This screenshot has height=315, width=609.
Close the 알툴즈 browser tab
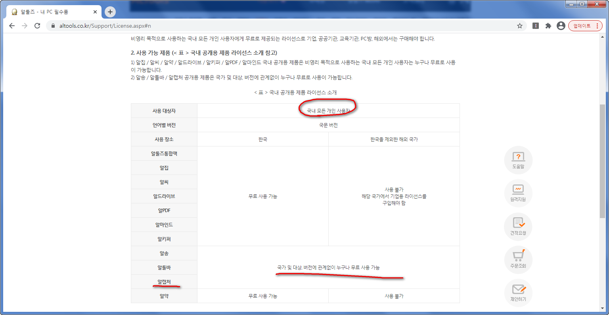pos(95,12)
